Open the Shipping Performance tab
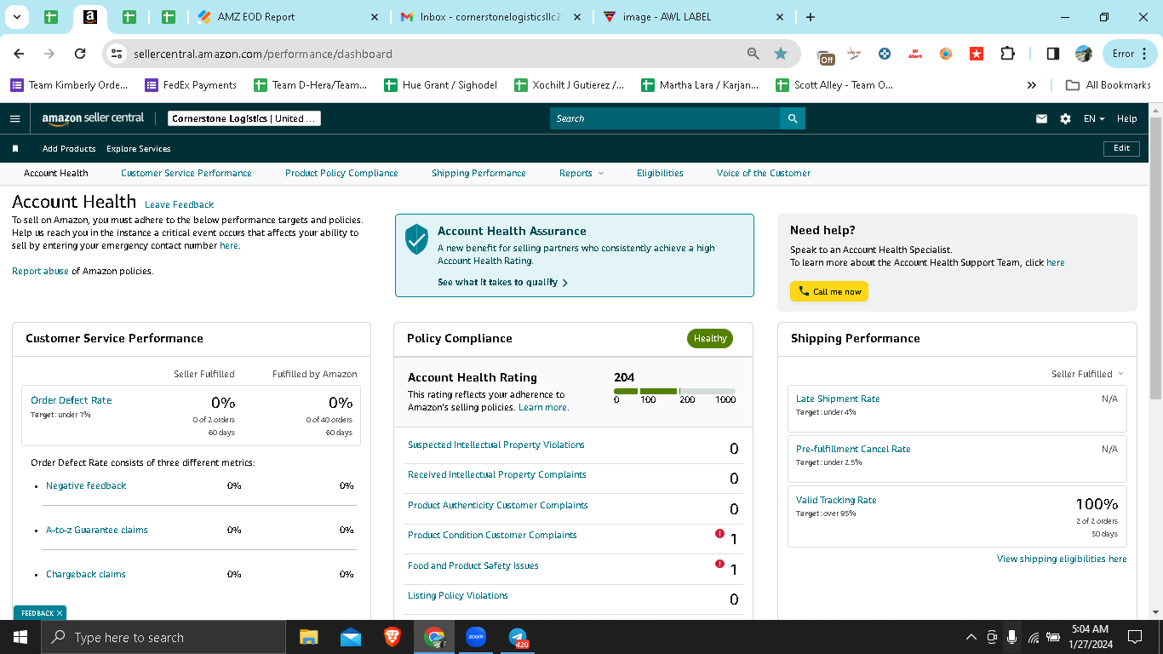Image resolution: width=1163 pixels, height=654 pixels. click(x=478, y=173)
